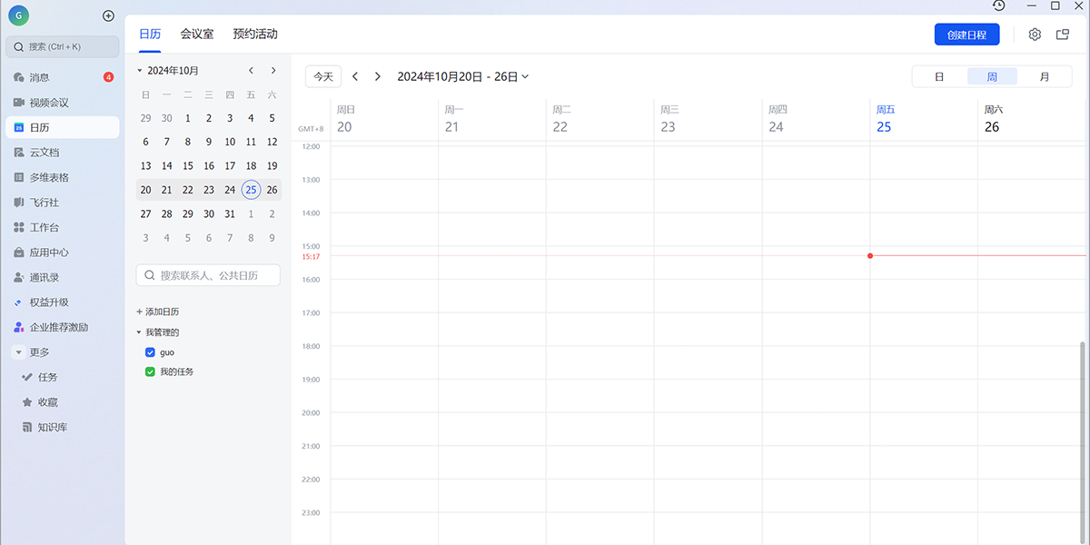This screenshot has height=545, width=1090.
Task: Click the history clock icon in title bar
Action: 999,5
